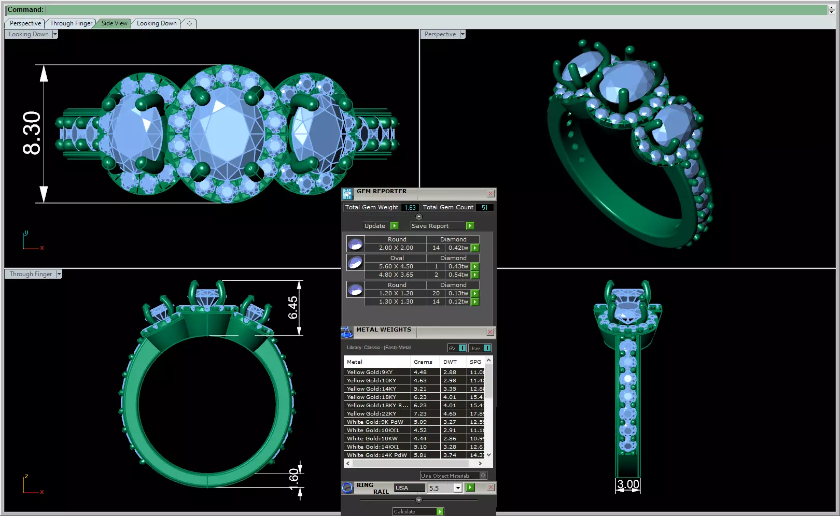Sort by the DWT column header
Image resolution: width=840 pixels, height=516 pixels.
[453, 362]
